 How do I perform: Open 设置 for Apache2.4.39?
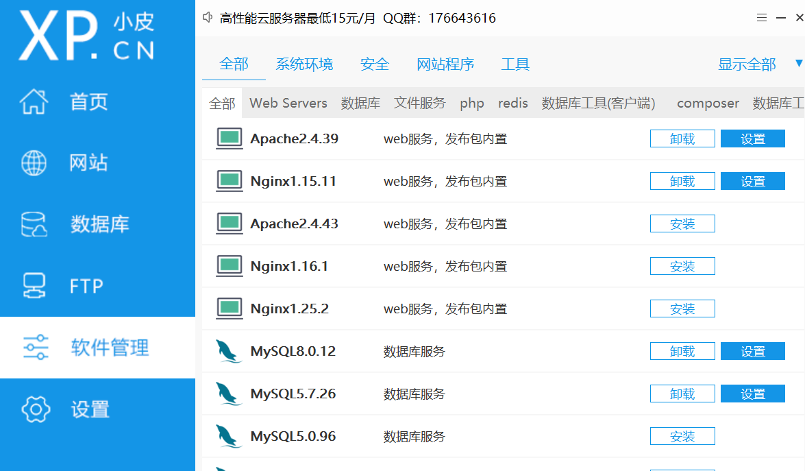[x=753, y=138]
